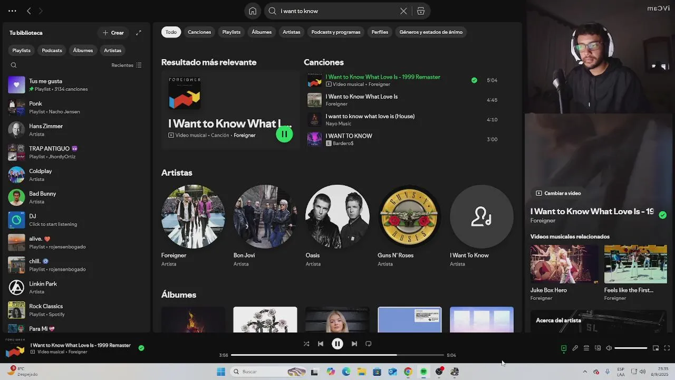
Task: Clear the search text with X icon
Action: 403,11
